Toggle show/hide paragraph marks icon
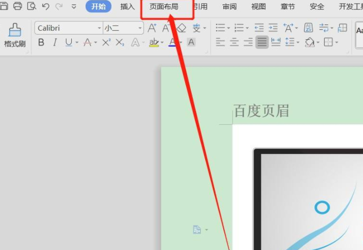 324,28
